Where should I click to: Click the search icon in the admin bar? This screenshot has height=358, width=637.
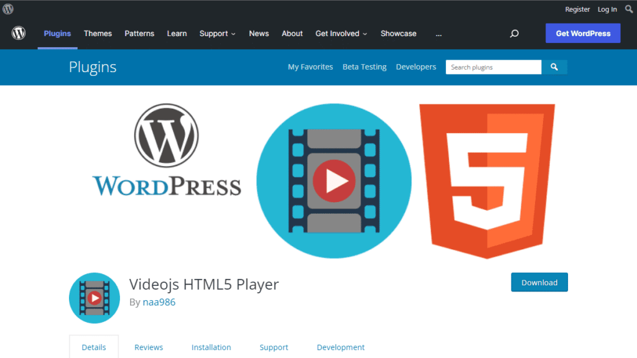pos(628,9)
